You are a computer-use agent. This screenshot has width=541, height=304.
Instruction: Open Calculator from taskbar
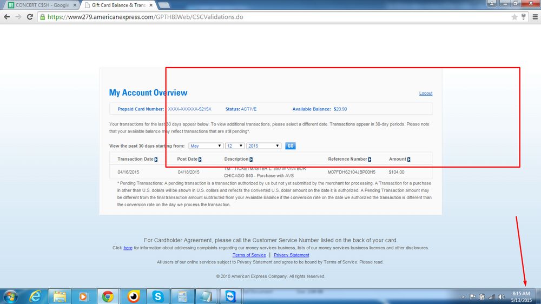click(x=182, y=296)
